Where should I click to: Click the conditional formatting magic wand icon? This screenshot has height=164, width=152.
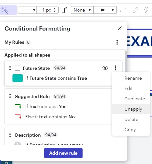click(5, 10)
